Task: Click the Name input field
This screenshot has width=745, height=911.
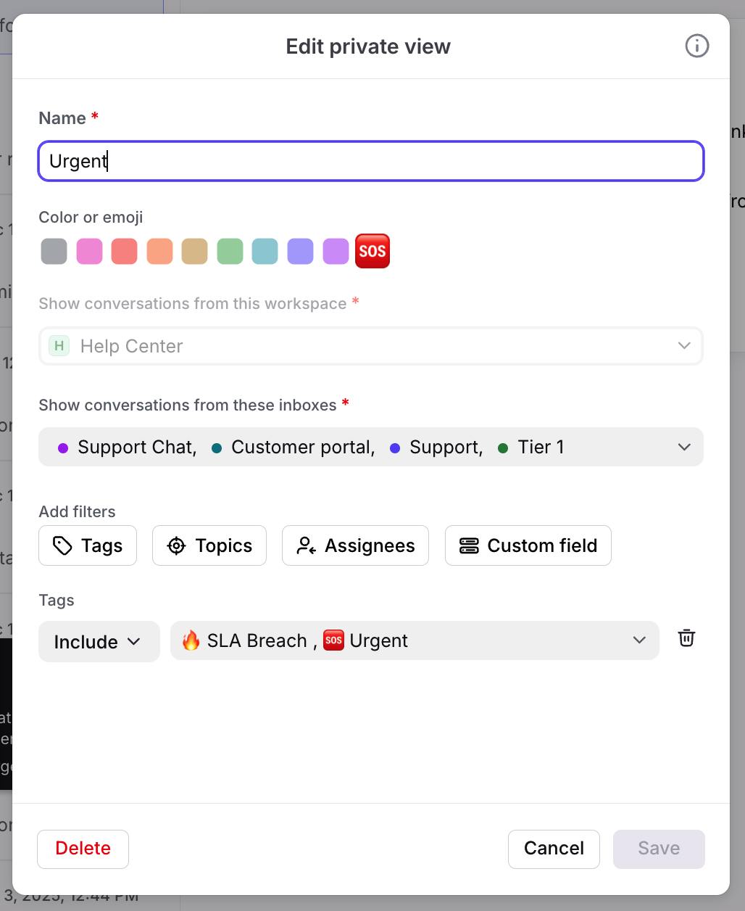Action: [x=370, y=161]
